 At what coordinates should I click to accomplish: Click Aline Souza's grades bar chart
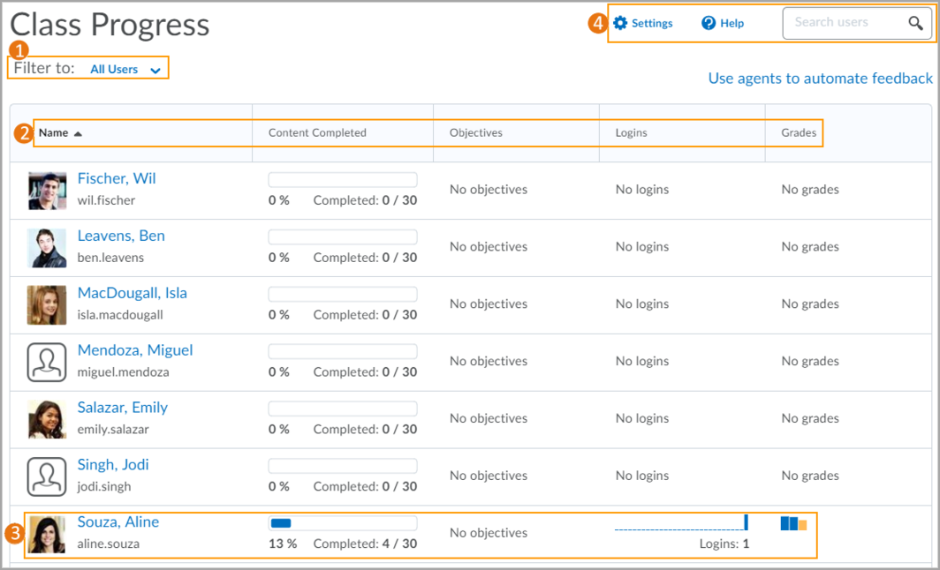tap(793, 524)
